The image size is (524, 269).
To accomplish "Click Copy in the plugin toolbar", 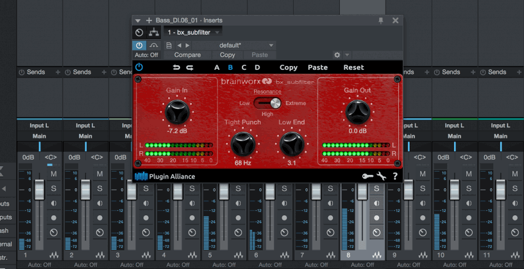I will 289,68.
